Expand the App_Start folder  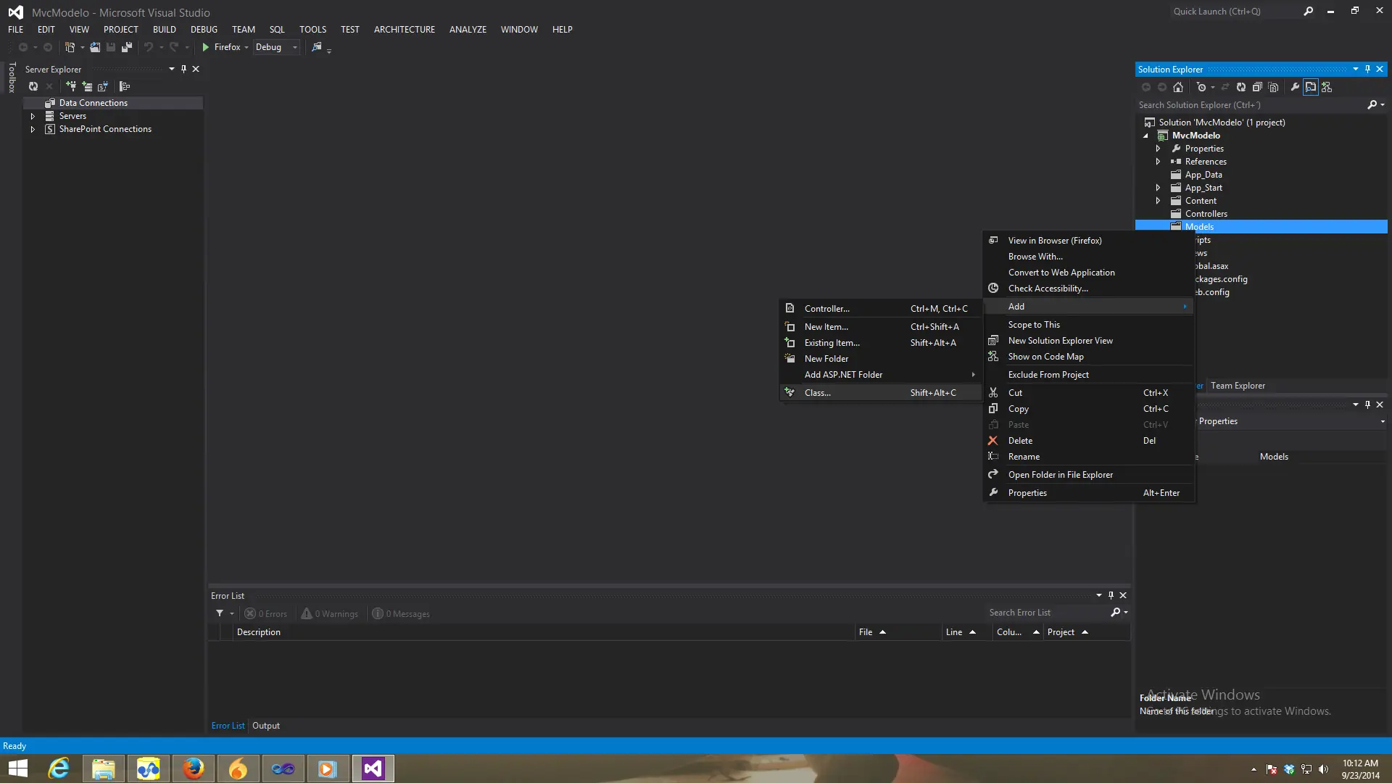pyautogui.click(x=1158, y=188)
